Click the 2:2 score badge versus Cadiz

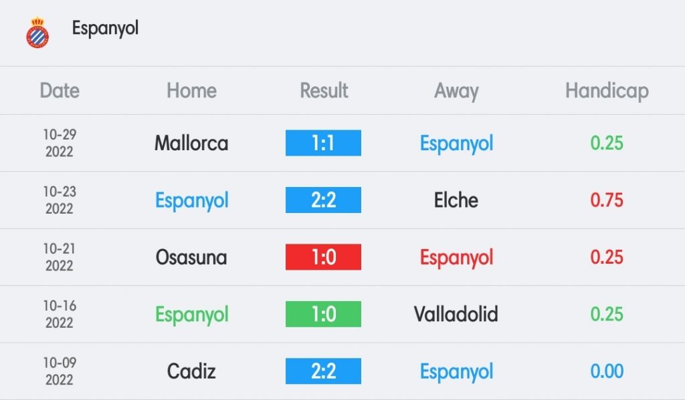click(323, 371)
